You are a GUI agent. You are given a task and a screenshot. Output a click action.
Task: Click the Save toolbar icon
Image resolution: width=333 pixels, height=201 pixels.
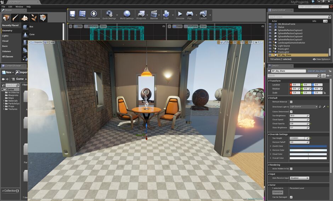tap(72, 15)
